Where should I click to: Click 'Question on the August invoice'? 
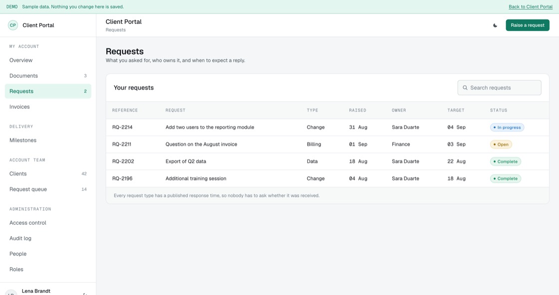tap(201, 144)
